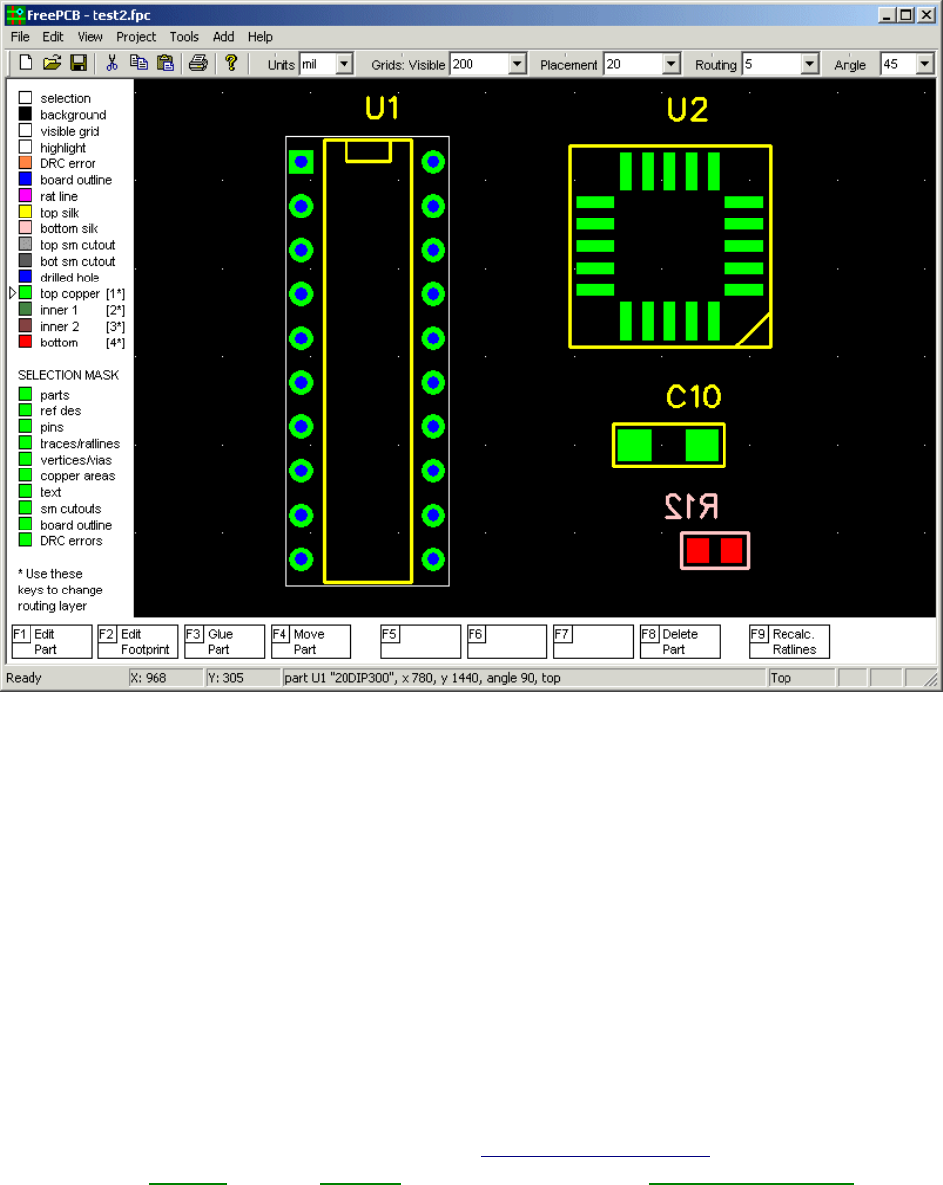943x1185 pixels.
Task: Click the mirrored R12 reference label
Action: coord(691,506)
